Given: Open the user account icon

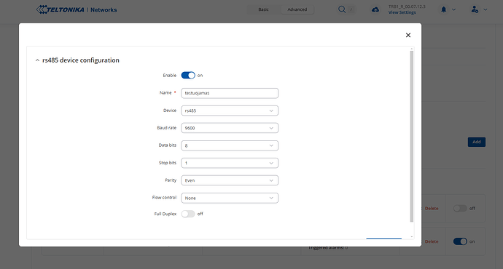Looking at the screenshot, I should click(475, 9).
